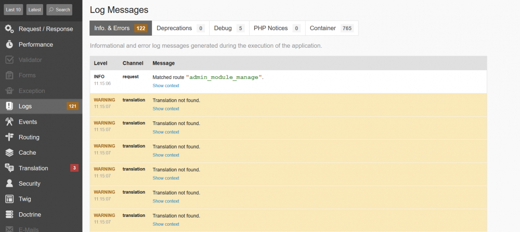Click the Events antenna icon
Screen dimensions: 520x232
[9, 122]
